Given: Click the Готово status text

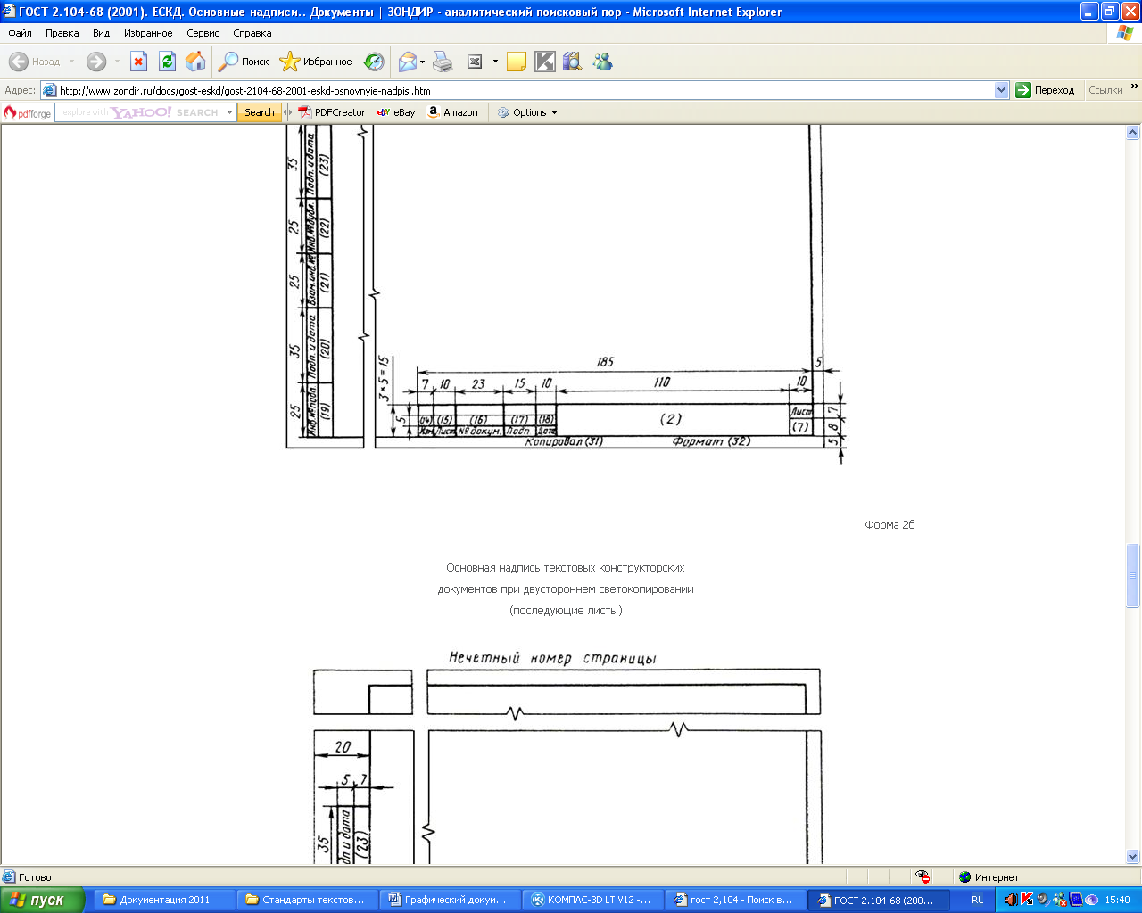Looking at the screenshot, I should pyautogui.click(x=35, y=877).
